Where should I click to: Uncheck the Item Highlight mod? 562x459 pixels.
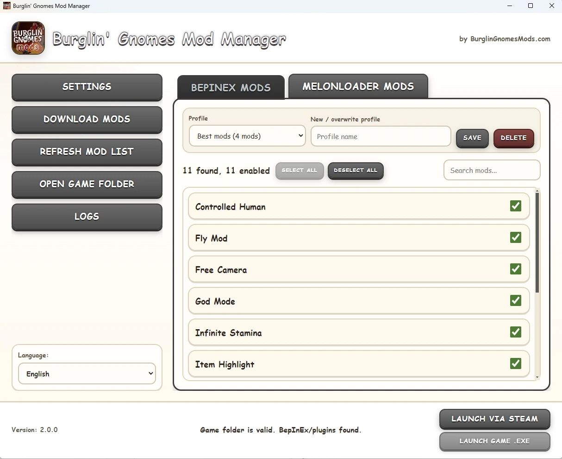coord(516,363)
